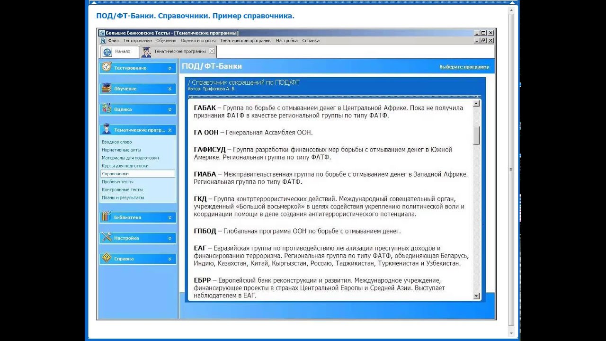The height and width of the screenshot is (341, 606).
Task: Open Контрольные тесты in the sidebar
Action: pos(122,189)
